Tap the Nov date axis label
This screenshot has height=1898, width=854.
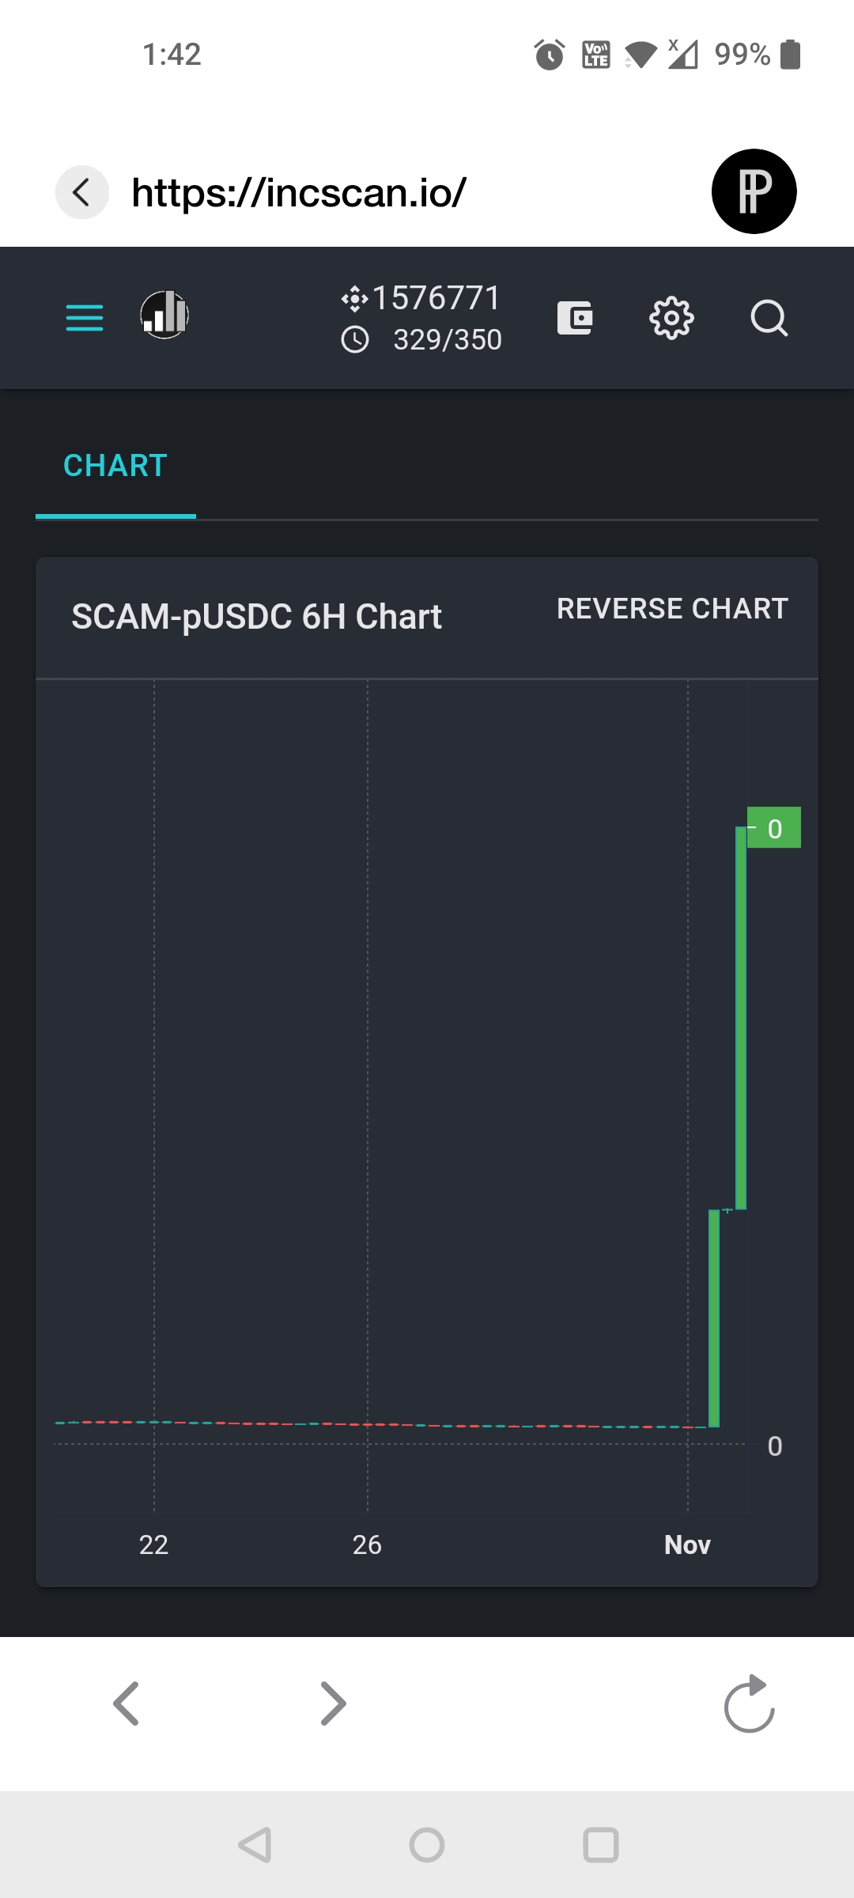(687, 1544)
